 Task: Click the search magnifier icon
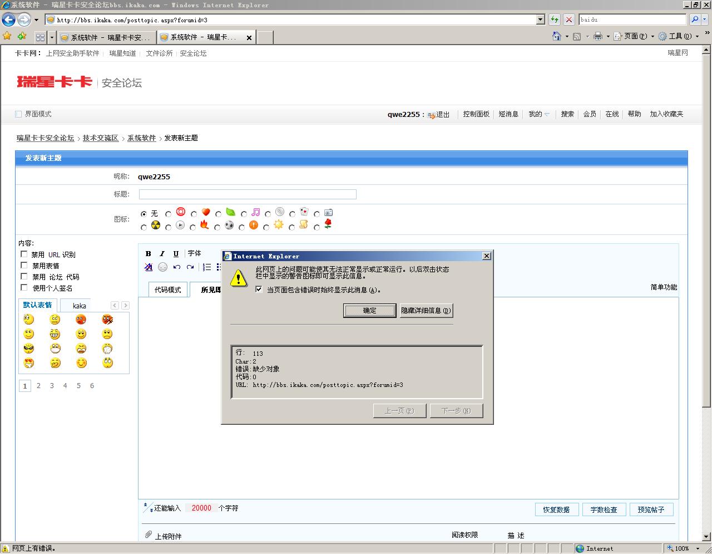pos(695,19)
